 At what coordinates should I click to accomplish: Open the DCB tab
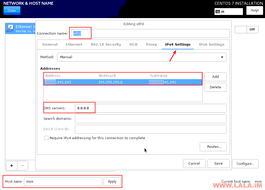click(133, 45)
